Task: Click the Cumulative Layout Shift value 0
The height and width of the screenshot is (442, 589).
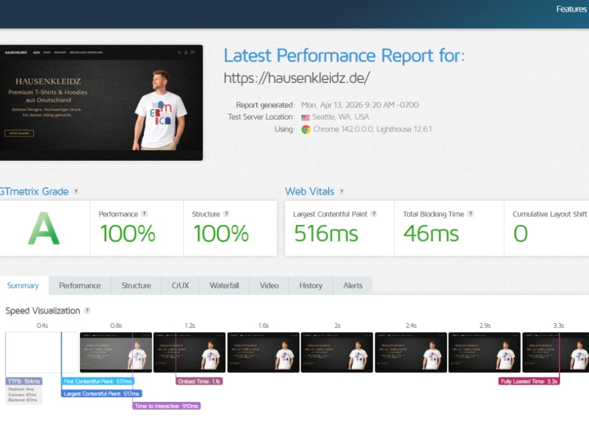Action: pos(521,233)
